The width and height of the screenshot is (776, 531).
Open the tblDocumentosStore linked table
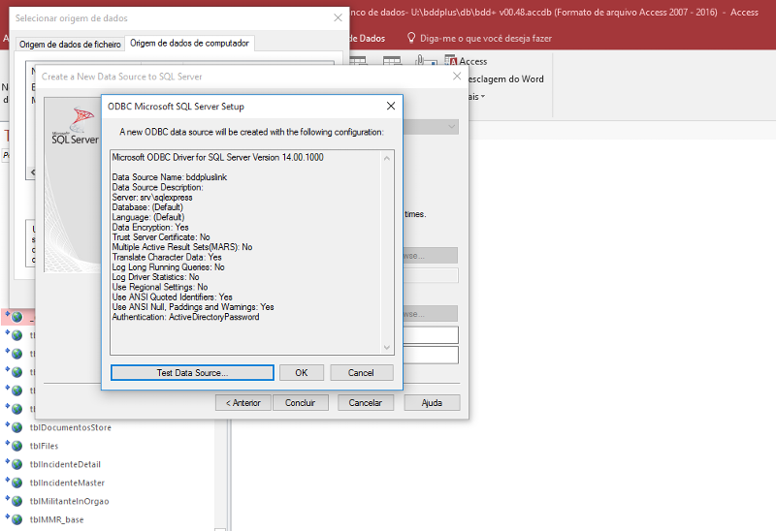click(70, 427)
